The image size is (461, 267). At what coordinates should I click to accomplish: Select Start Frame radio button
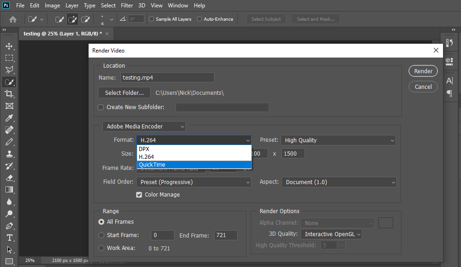click(102, 235)
